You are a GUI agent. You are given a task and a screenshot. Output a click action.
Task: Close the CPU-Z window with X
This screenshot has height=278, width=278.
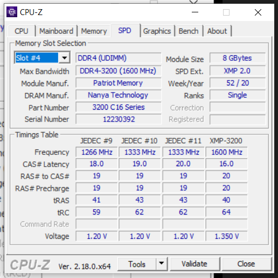tap(258, 12)
